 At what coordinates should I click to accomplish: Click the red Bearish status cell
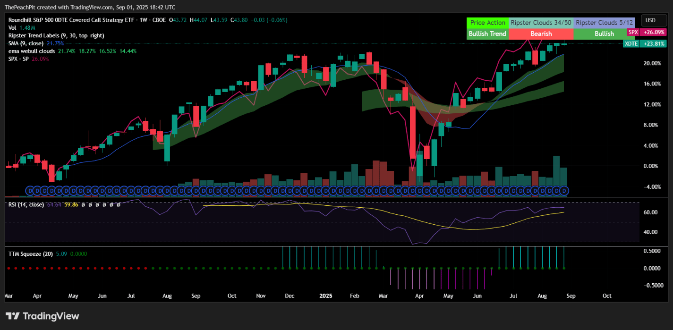541,34
